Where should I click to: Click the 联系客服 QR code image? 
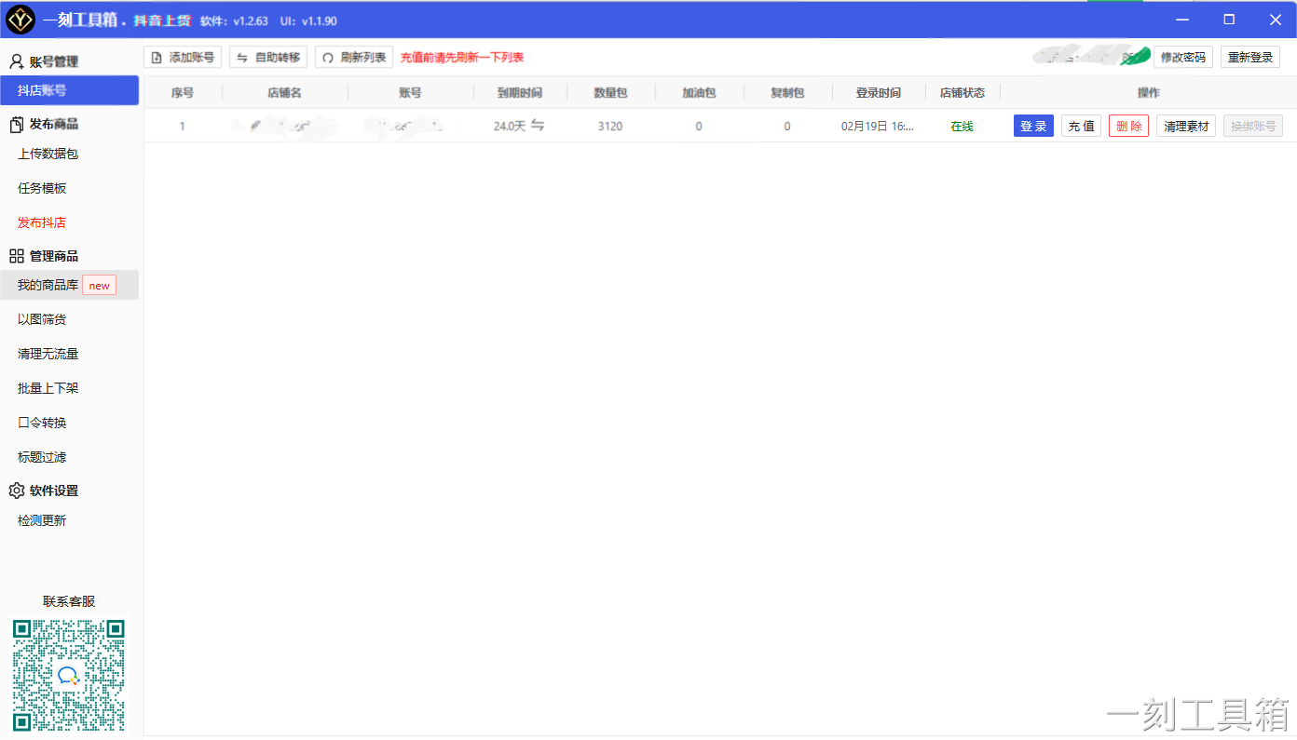click(68, 675)
